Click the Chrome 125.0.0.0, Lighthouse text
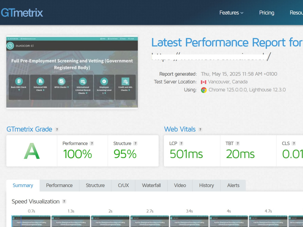The image size is (303, 227). tap(247, 90)
